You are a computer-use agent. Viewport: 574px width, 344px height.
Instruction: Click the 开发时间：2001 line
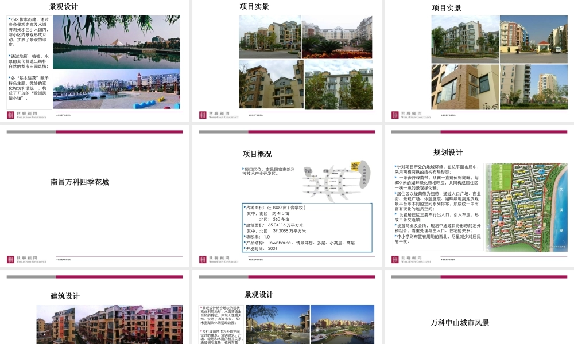tap(261, 249)
